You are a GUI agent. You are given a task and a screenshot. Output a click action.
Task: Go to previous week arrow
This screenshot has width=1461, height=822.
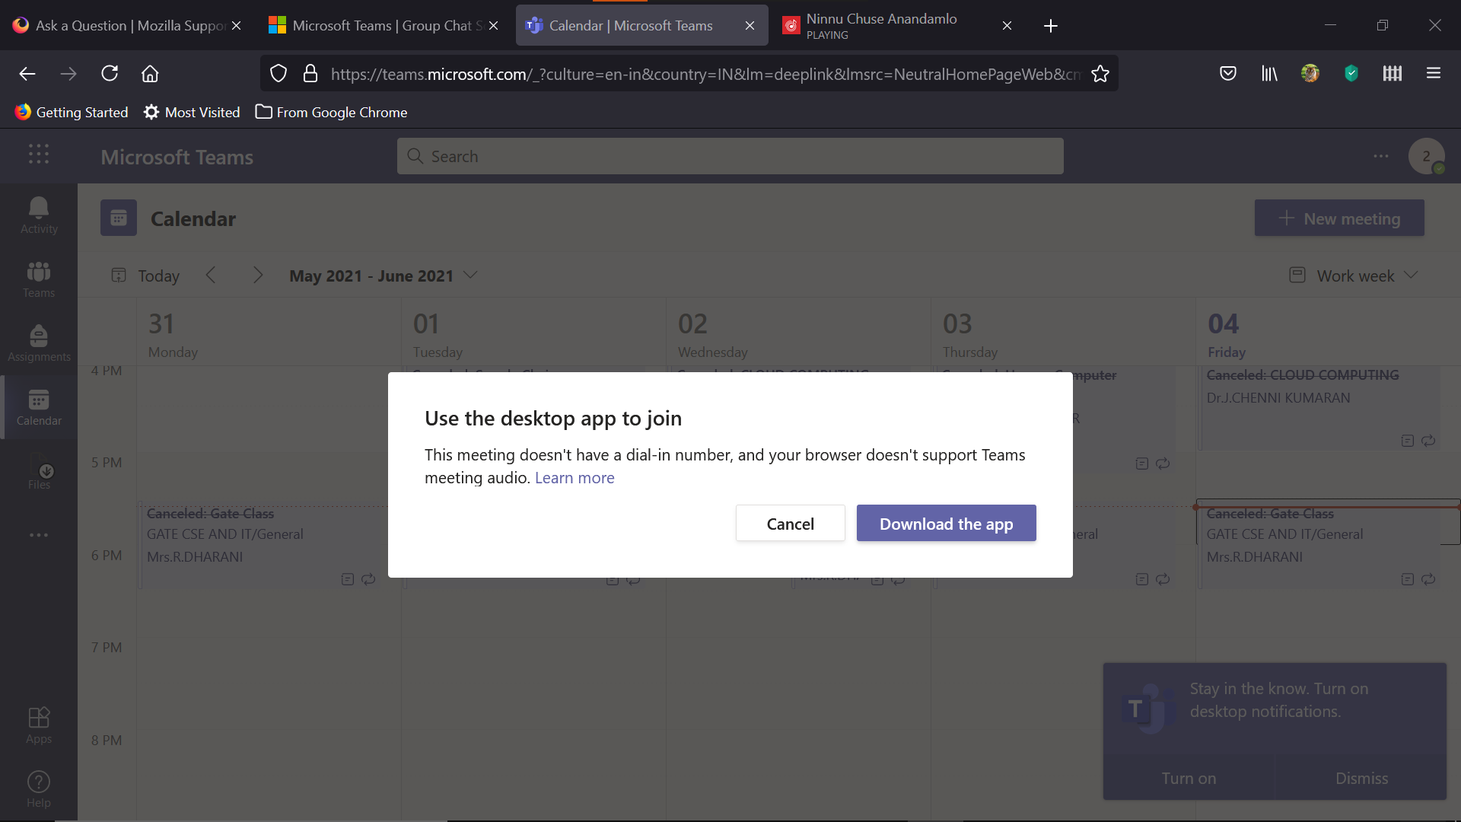click(x=211, y=275)
